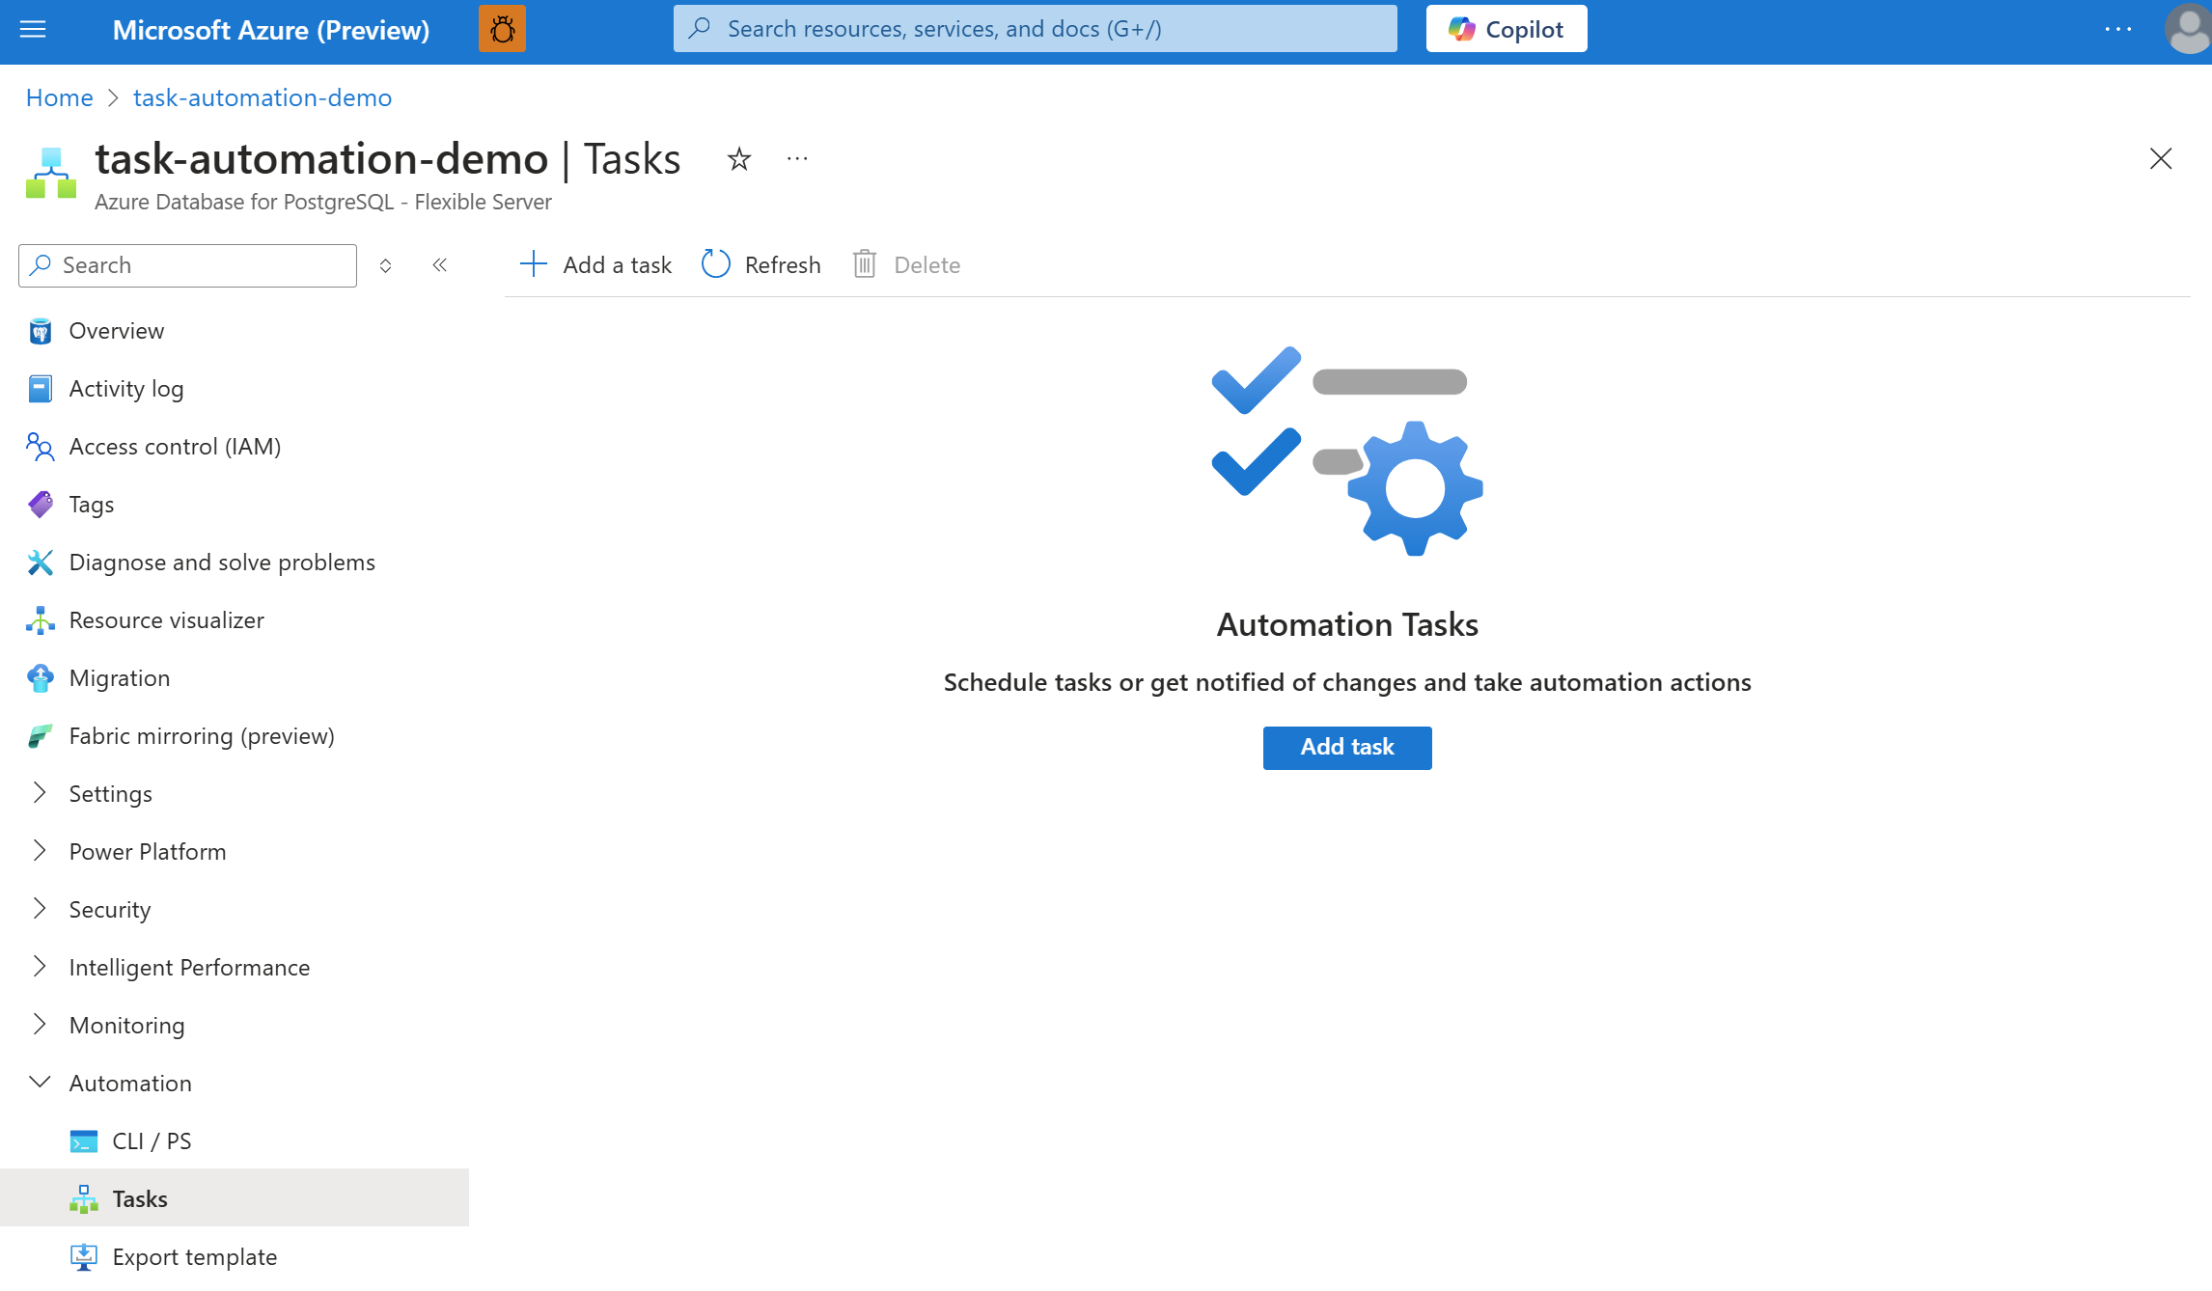Screen dimensions: 2212x1291
Task: Toggle favorite star for task-automation-demo
Action: point(738,159)
